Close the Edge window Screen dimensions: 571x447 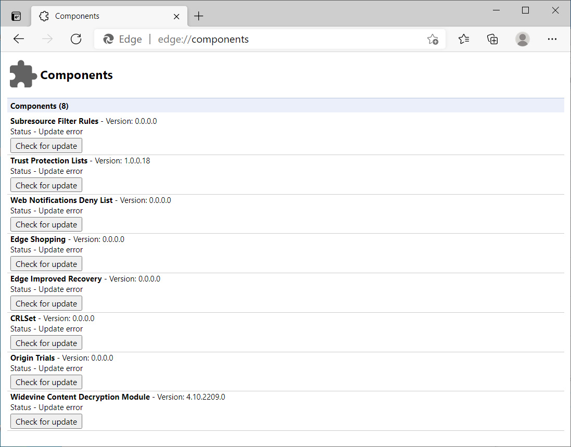pos(555,10)
